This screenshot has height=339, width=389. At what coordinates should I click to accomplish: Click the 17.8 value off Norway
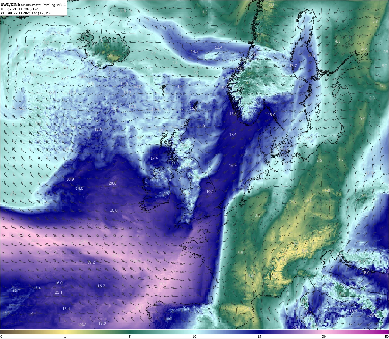click(x=233, y=114)
